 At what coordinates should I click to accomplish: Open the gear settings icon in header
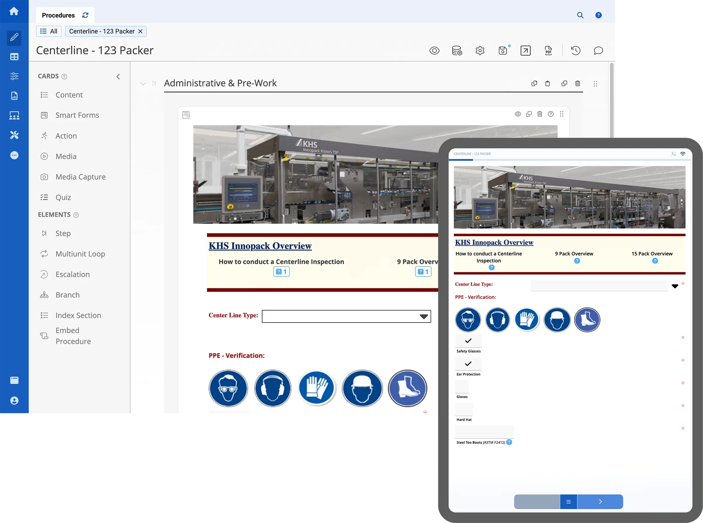(x=480, y=51)
